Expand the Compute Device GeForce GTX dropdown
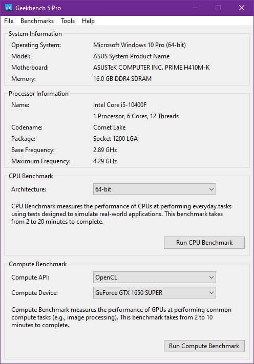Image resolution: width=254 pixels, height=364 pixels. 154,292
